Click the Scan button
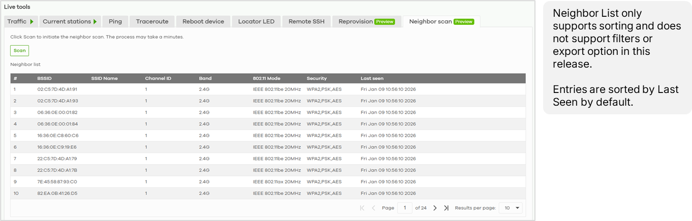692x221 pixels. tap(19, 50)
